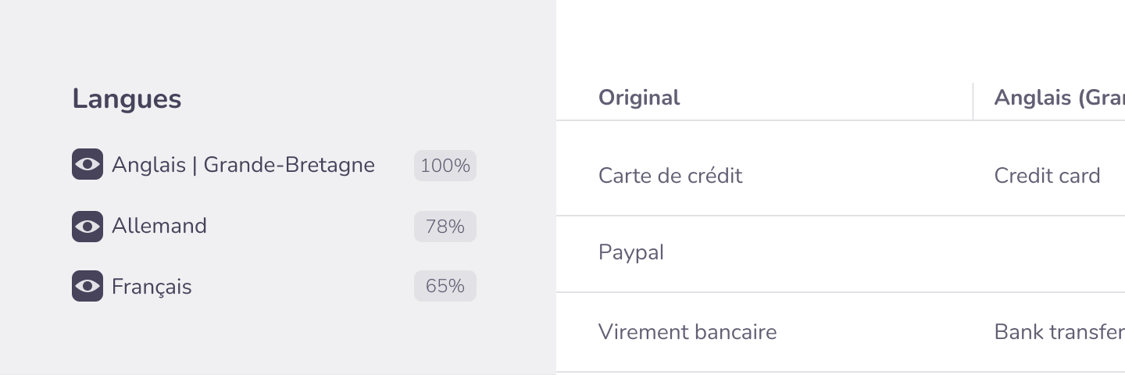Click the Langues section heading
This screenshot has width=1125, height=375.
tap(127, 99)
